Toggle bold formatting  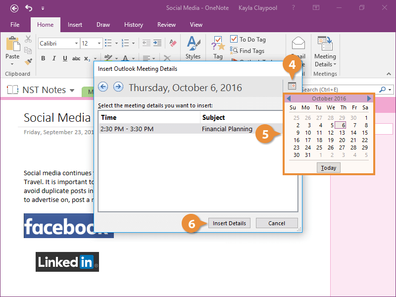43,58
